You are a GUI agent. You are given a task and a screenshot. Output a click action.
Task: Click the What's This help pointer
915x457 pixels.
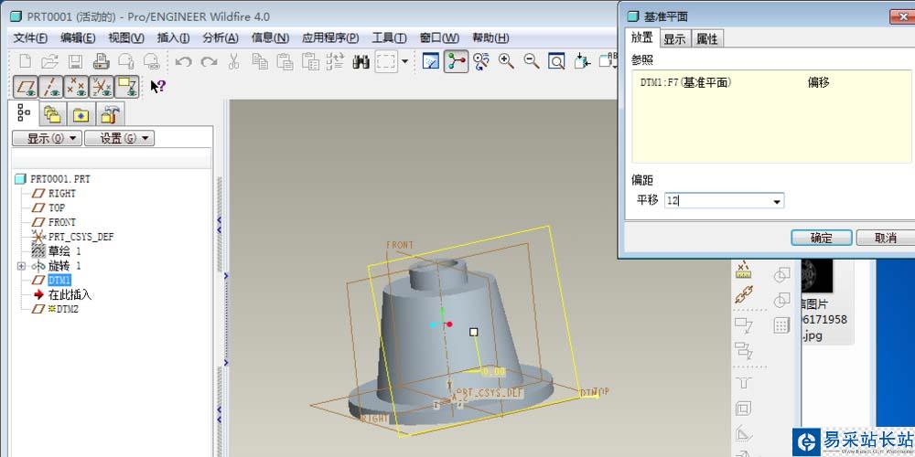click(157, 86)
